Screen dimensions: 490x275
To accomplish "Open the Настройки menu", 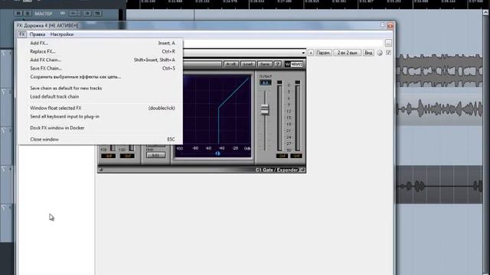I will [x=62, y=34].
